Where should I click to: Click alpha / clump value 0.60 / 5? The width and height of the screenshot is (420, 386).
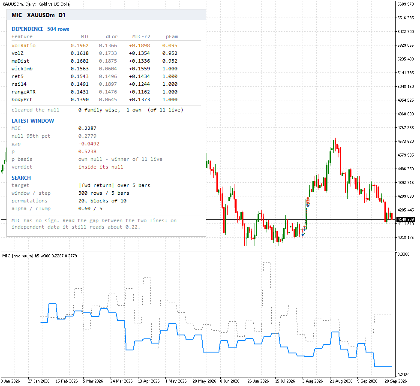90,209
